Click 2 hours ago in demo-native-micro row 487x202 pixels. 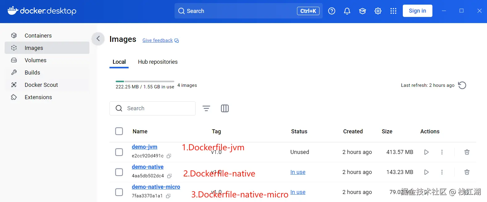click(x=357, y=192)
